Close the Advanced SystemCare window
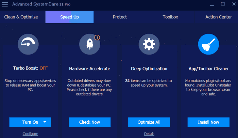238x138 pixels. (x=234, y=4)
